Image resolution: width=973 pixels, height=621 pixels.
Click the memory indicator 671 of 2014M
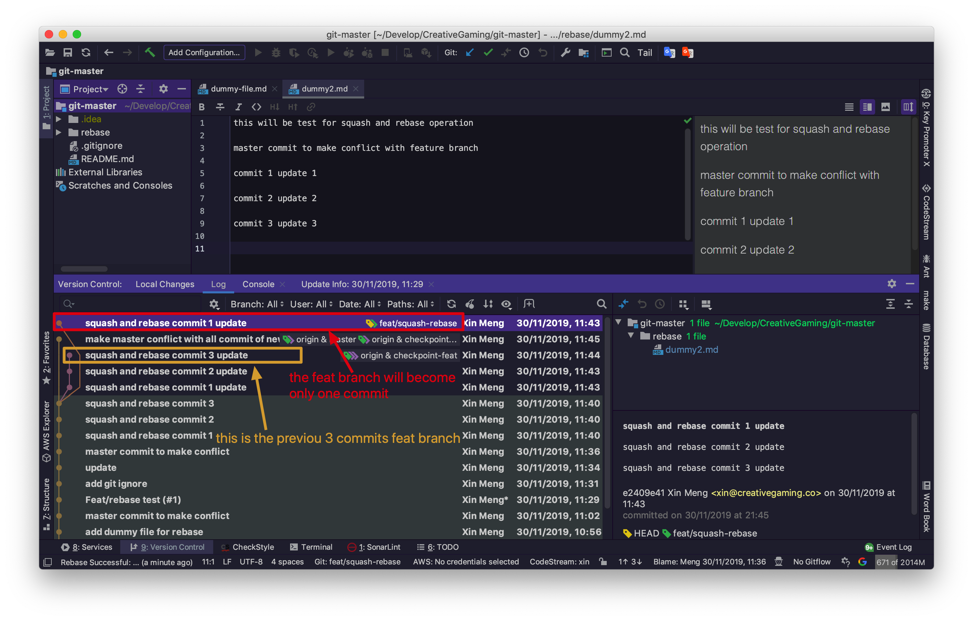(900, 562)
